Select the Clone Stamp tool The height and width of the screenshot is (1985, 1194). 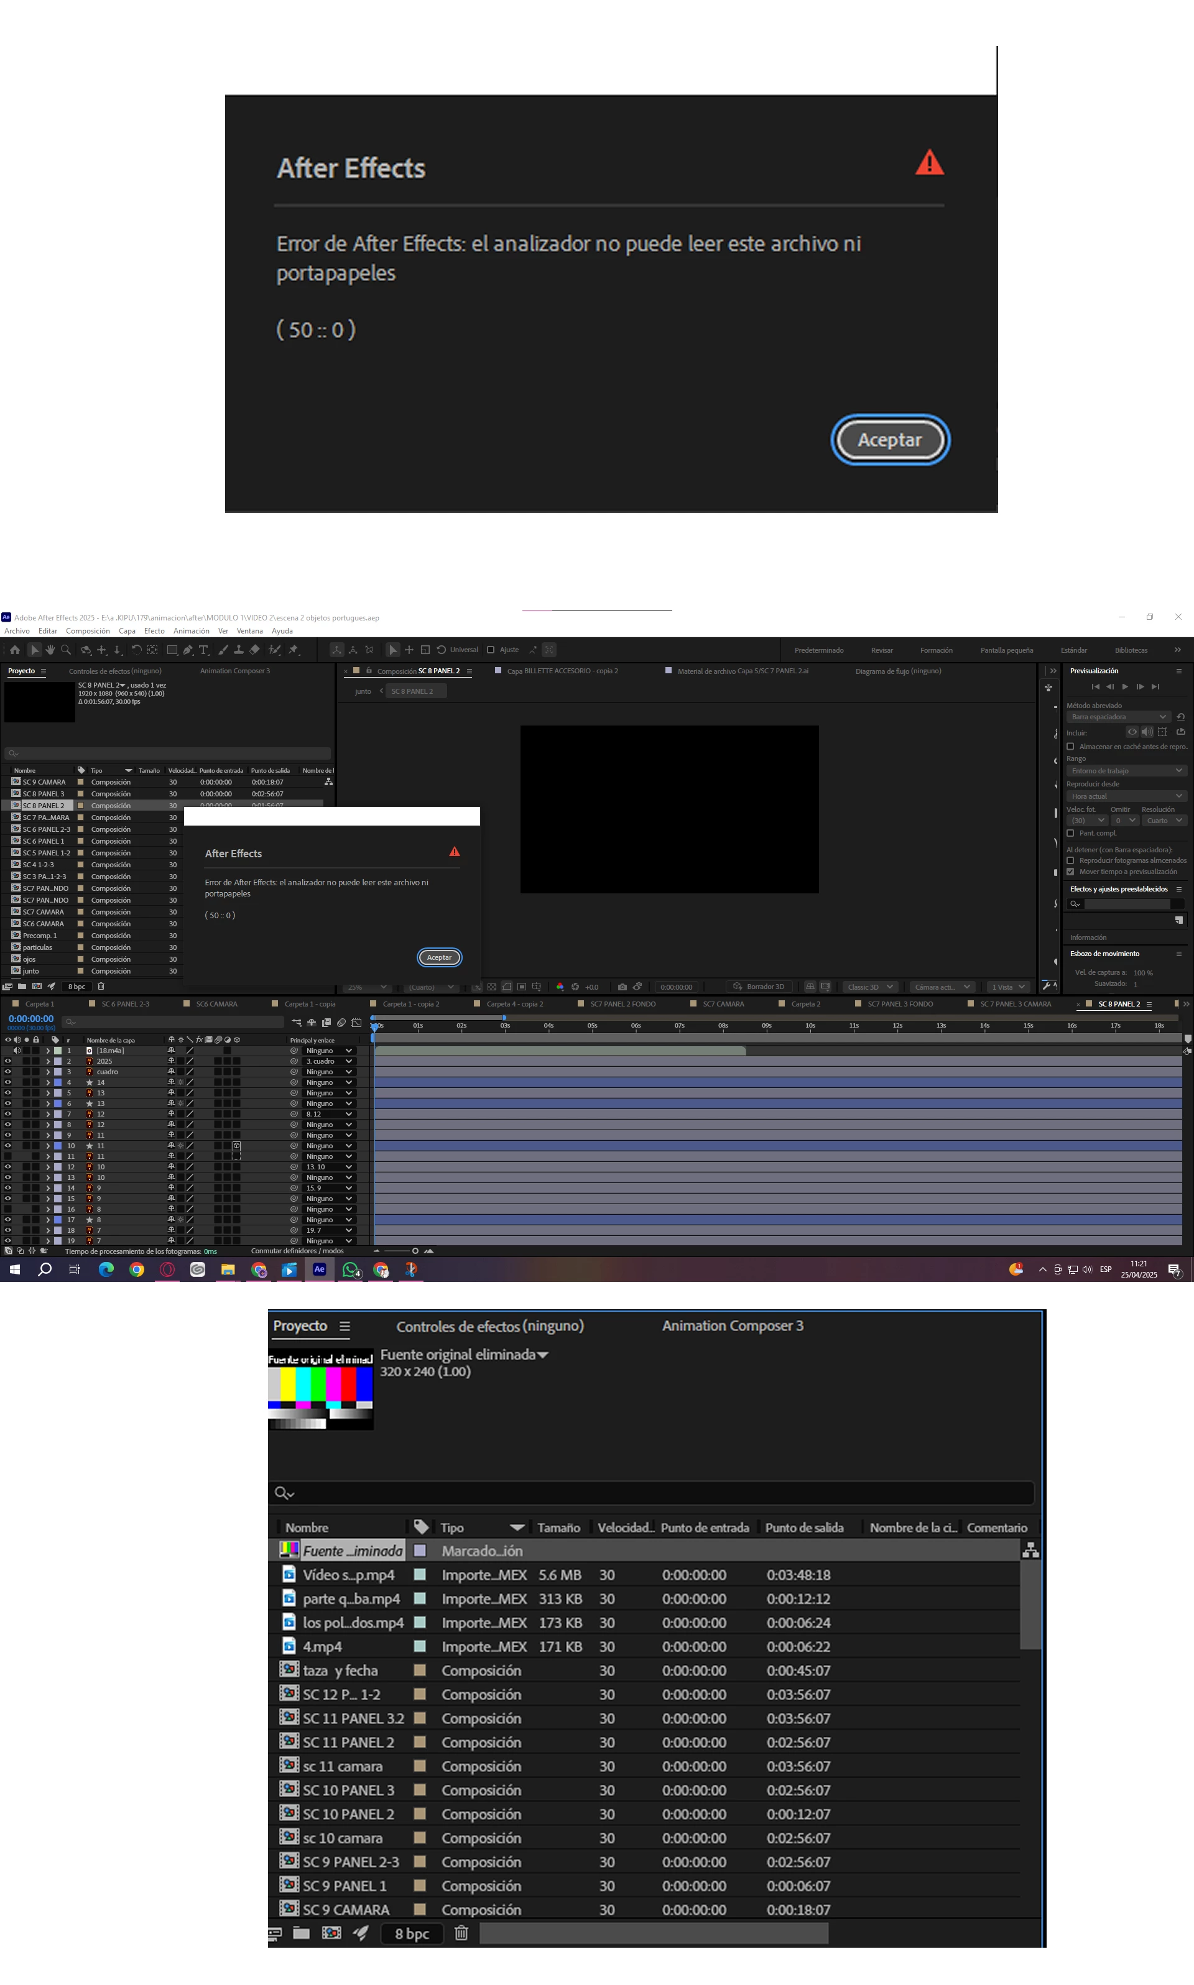(239, 650)
